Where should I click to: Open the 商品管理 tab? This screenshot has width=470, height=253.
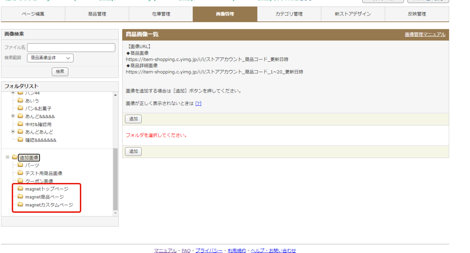(x=97, y=14)
